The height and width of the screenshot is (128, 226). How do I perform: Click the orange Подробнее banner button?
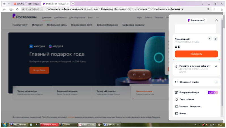pyautogui.click(x=39, y=70)
